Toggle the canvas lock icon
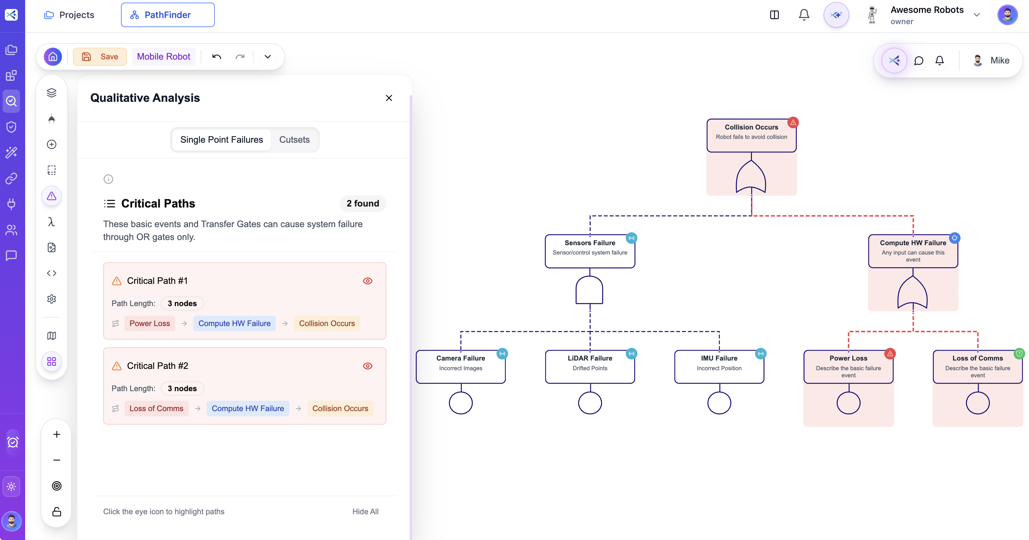The width and height of the screenshot is (1029, 540). click(x=57, y=512)
